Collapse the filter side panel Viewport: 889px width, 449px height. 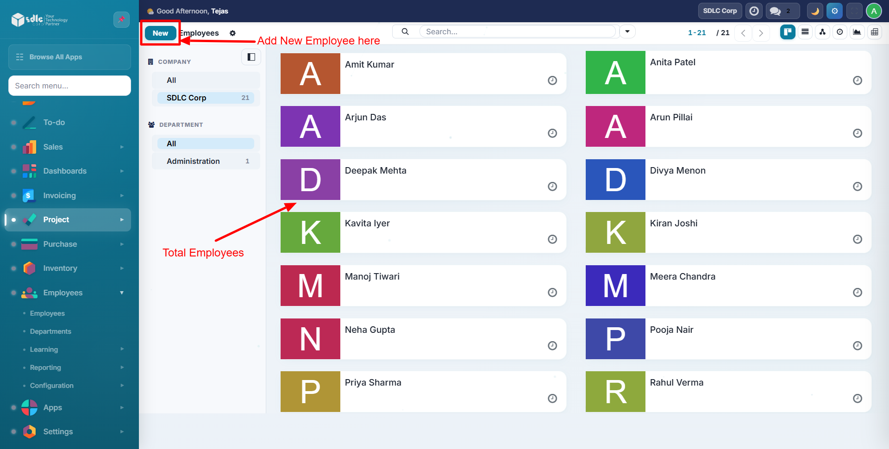pyautogui.click(x=251, y=57)
